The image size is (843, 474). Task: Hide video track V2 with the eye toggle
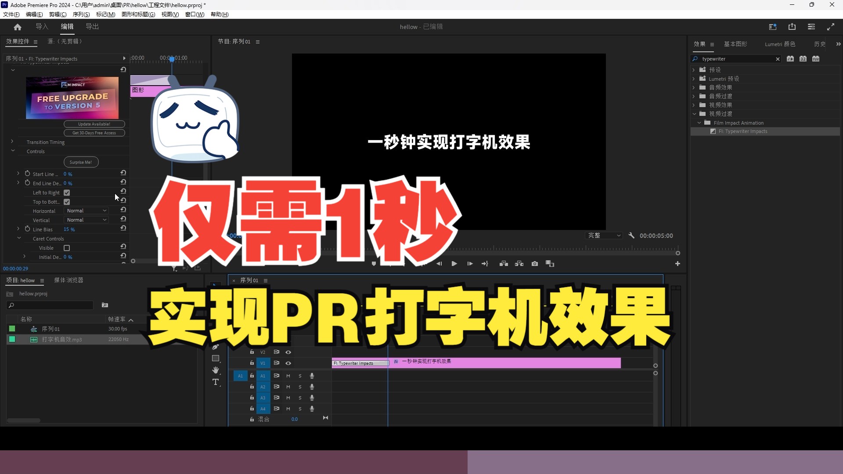click(288, 352)
